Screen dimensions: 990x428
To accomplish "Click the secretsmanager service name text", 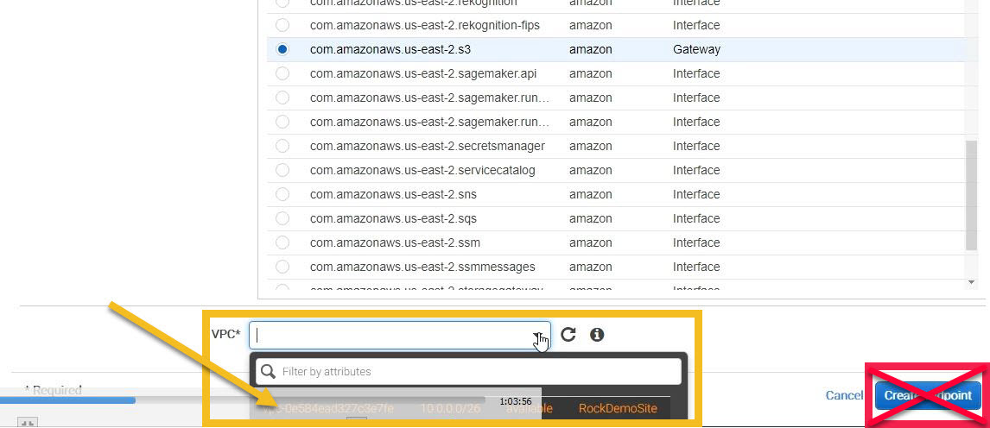I will pos(427,146).
